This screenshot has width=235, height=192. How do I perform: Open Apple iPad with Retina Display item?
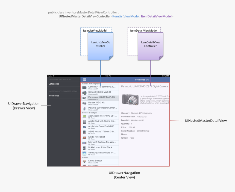pos(100,122)
